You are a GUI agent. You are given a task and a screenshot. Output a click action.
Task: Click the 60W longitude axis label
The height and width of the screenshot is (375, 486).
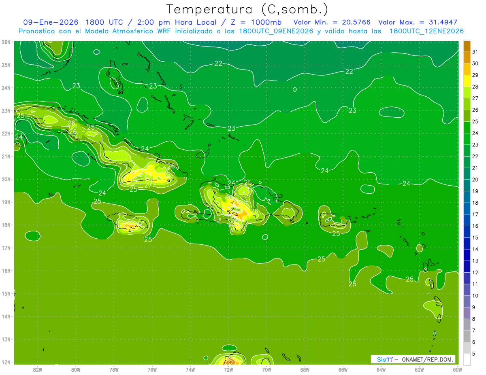458,369
